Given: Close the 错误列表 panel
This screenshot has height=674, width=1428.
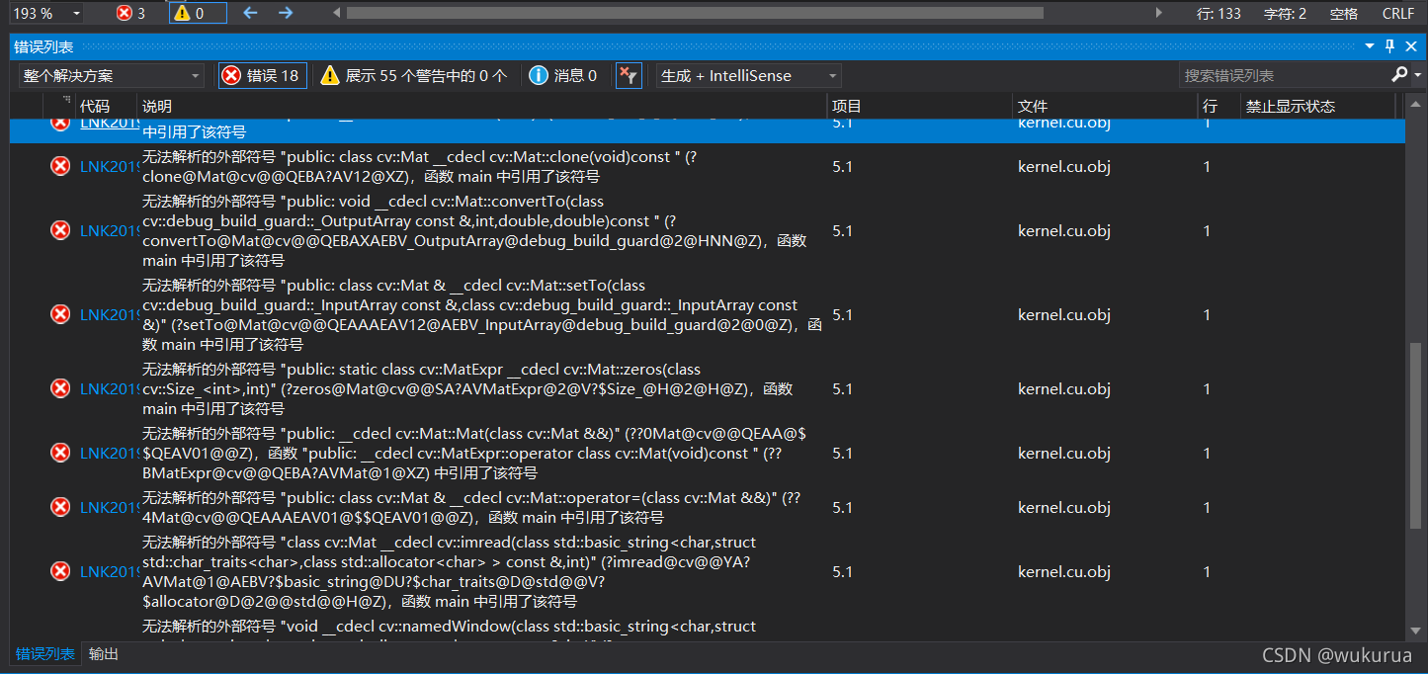Looking at the screenshot, I should [1411, 46].
